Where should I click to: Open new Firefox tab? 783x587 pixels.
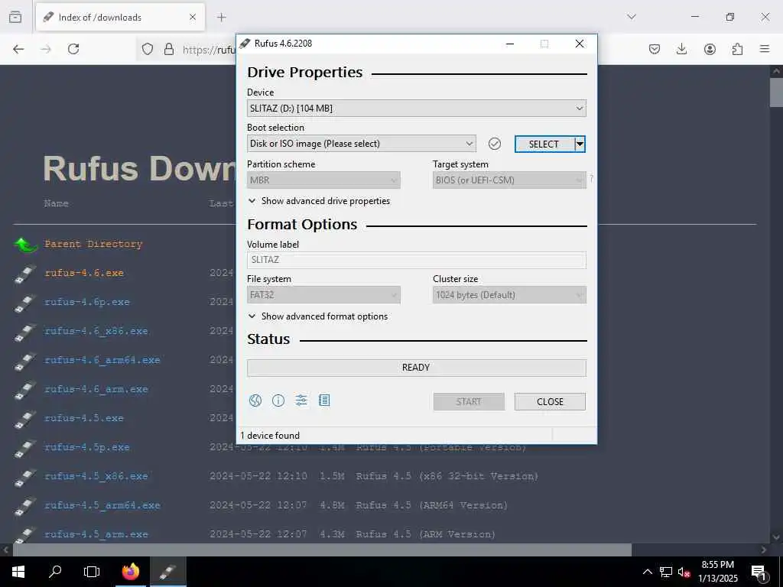click(x=222, y=18)
